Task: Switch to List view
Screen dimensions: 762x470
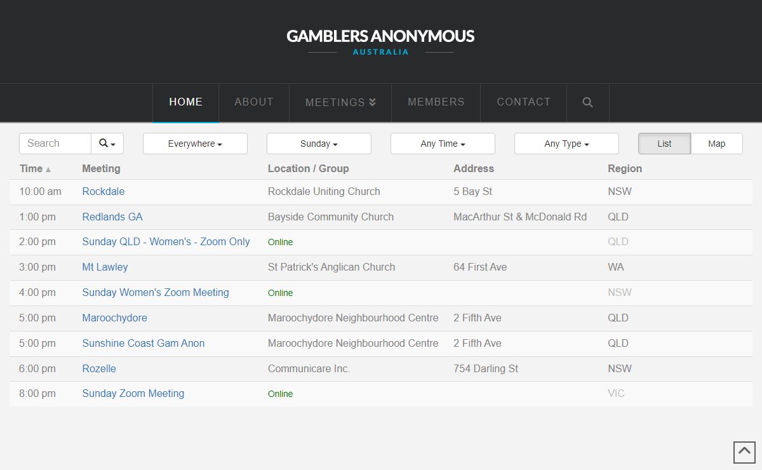Action: [x=664, y=144]
